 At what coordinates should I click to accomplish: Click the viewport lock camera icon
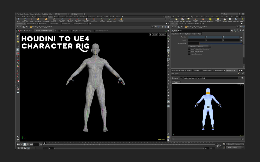[150, 34]
